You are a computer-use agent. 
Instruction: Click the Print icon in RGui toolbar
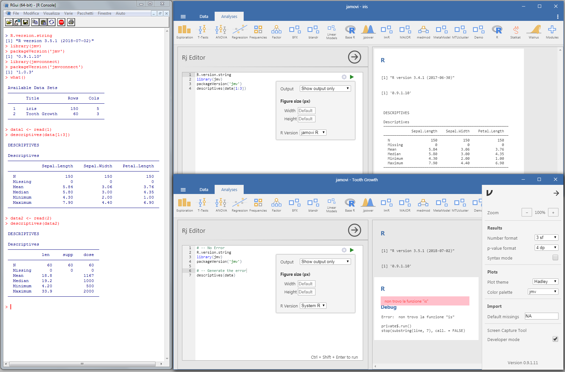(x=71, y=22)
